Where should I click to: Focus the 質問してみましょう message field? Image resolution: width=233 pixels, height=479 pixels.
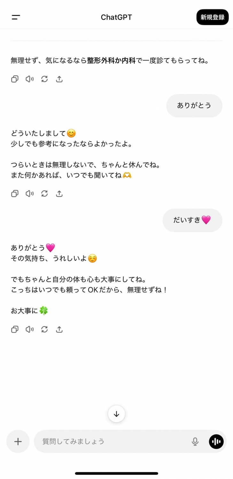pyautogui.click(x=112, y=441)
